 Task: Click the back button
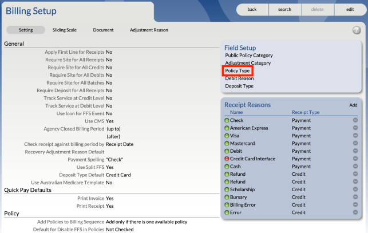252,9
